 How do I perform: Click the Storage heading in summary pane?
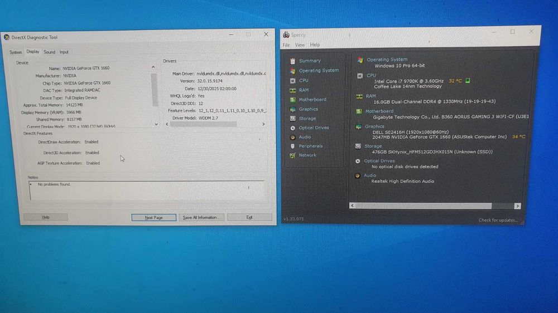click(373, 146)
